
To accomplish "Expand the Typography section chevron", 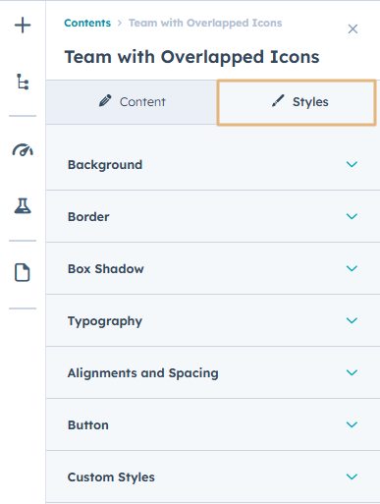I will coord(352,320).
